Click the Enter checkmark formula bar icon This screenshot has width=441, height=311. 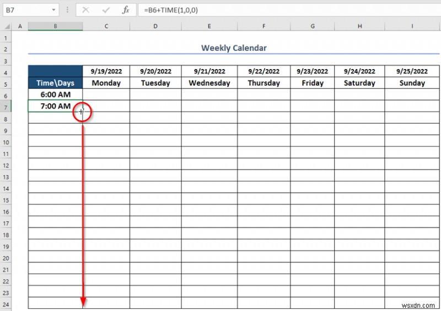106,10
